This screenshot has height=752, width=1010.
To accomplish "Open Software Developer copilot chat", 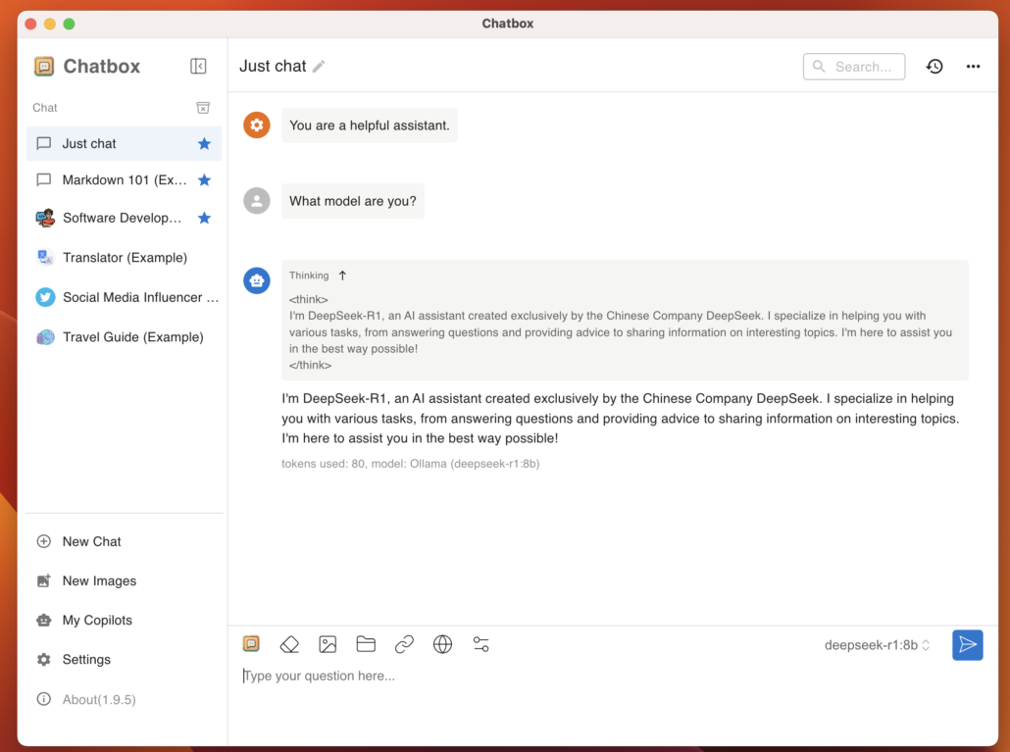I will pyautogui.click(x=124, y=218).
